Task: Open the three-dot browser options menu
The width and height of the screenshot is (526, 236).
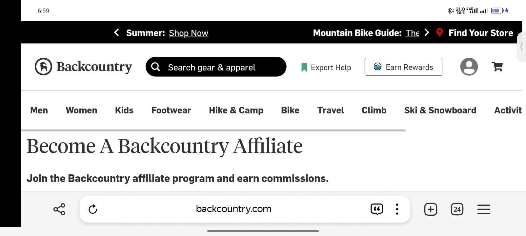Action: (397, 209)
